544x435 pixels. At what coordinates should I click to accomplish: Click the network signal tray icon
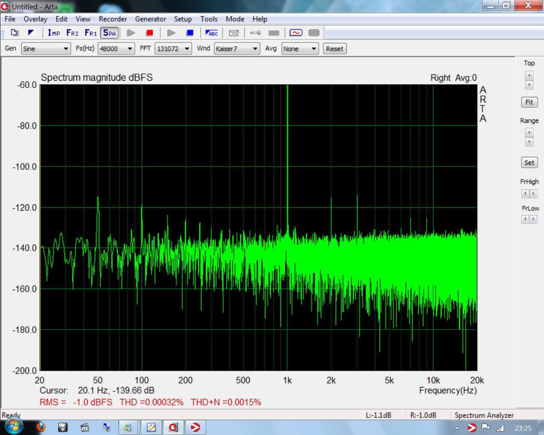pos(500,428)
